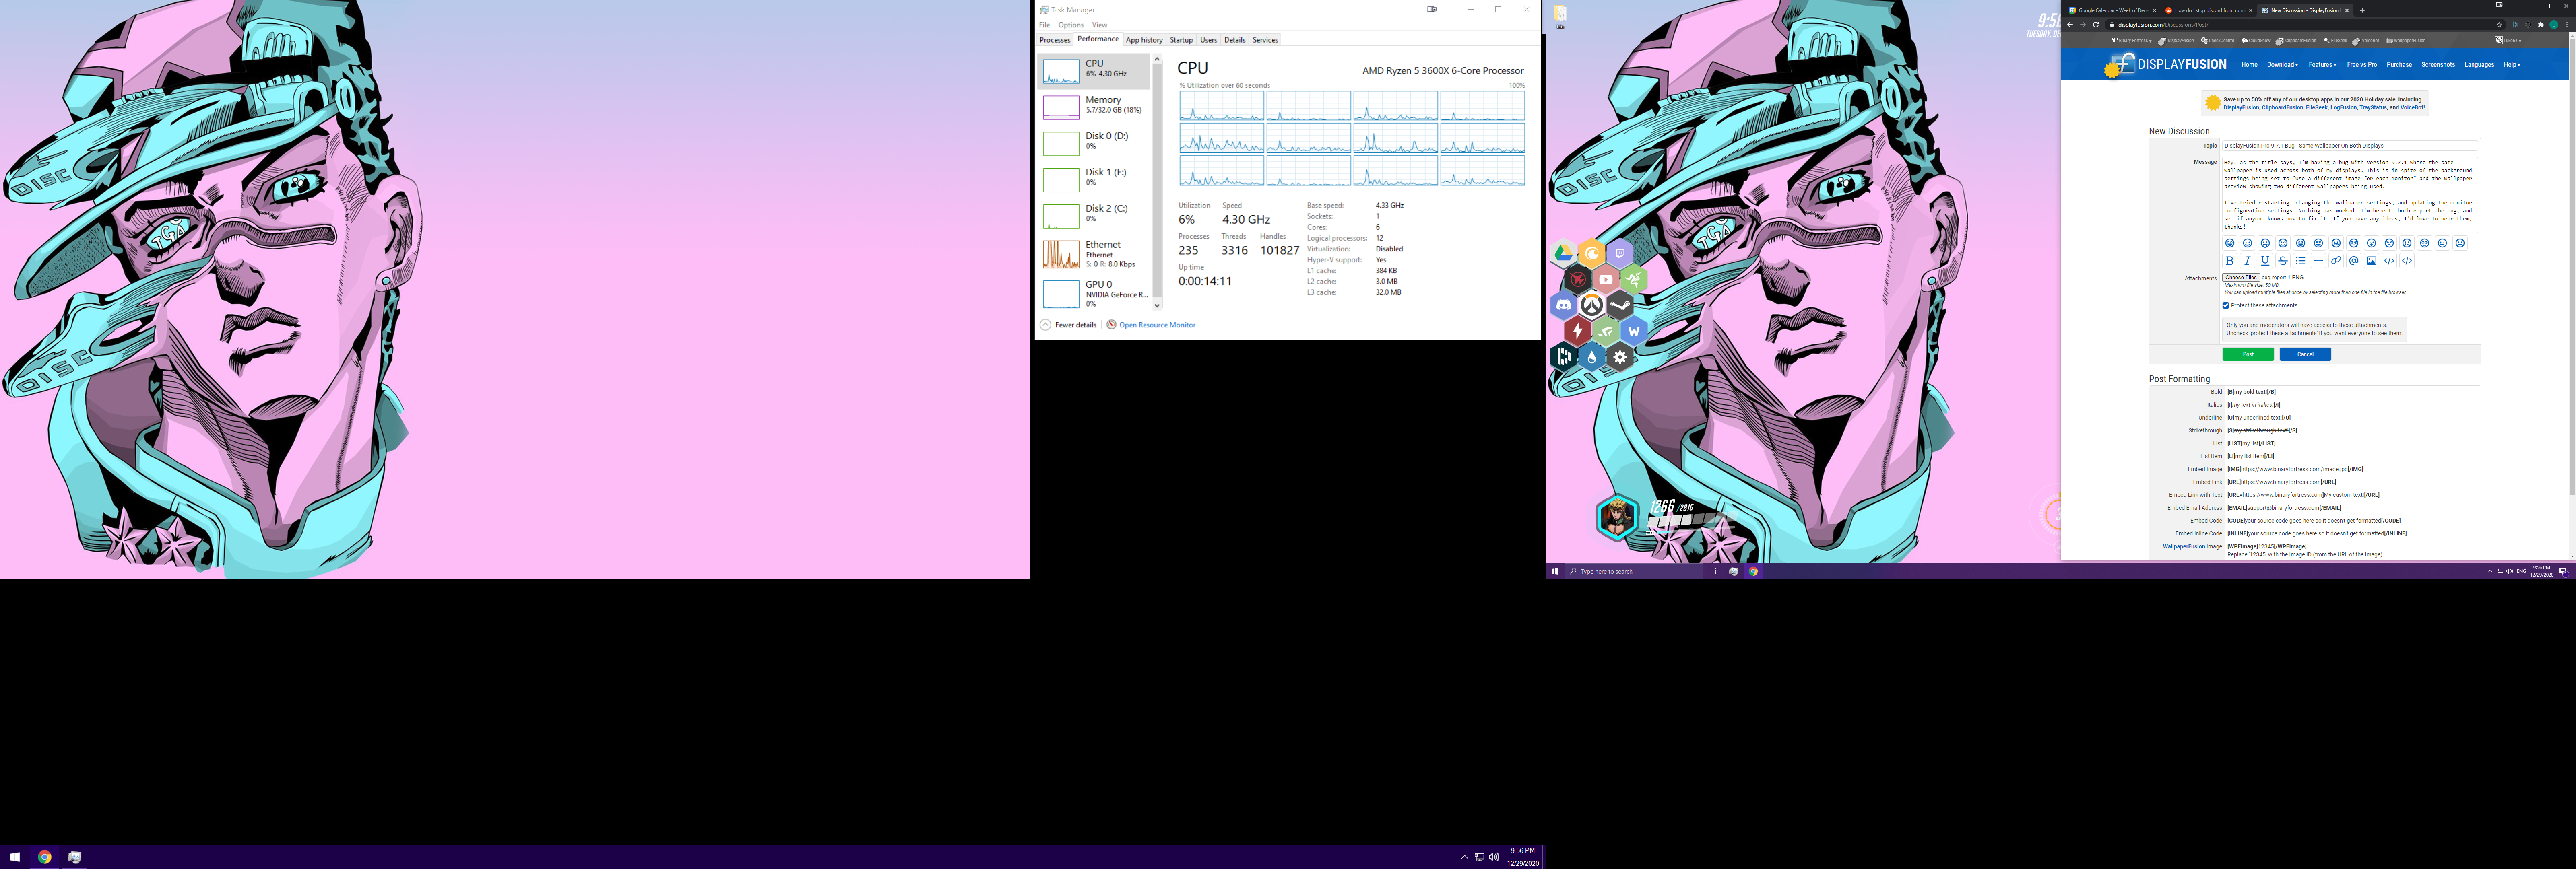This screenshot has width=2576, height=869.
Task: Click the Overwatch hexagon icon
Action: click(x=1591, y=306)
